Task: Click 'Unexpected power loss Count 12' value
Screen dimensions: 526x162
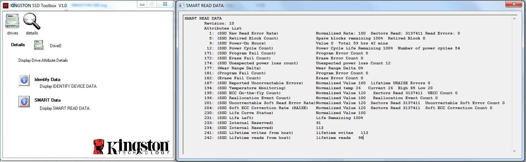Action: coord(353,63)
